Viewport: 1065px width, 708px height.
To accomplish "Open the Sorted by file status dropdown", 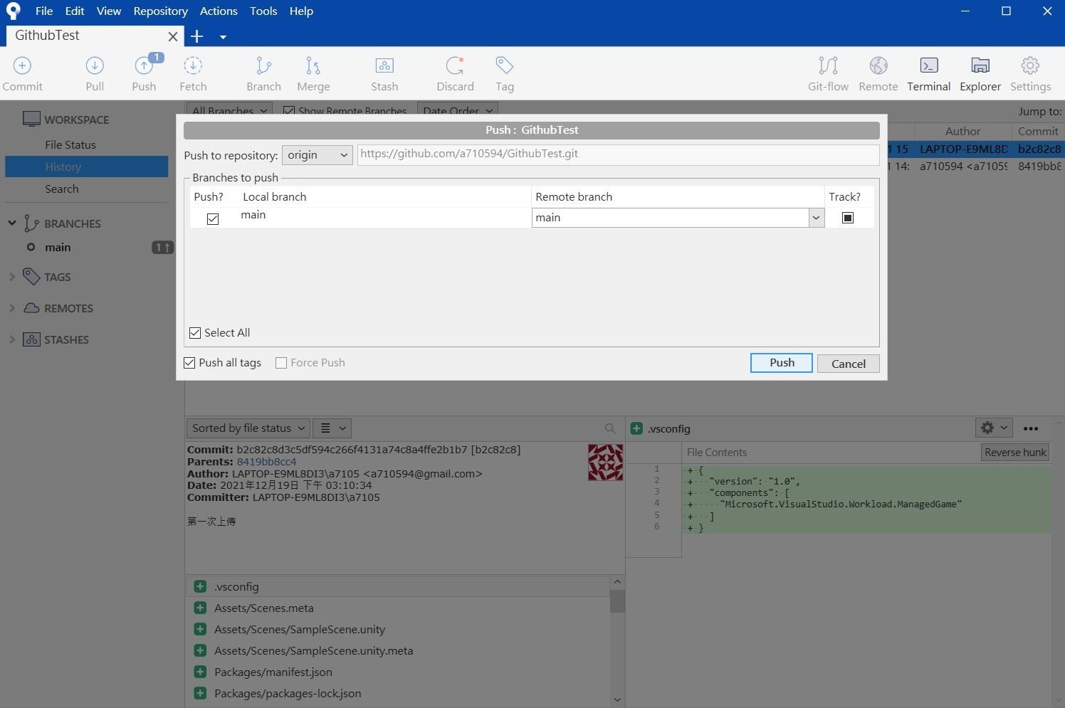I will click(248, 428).
